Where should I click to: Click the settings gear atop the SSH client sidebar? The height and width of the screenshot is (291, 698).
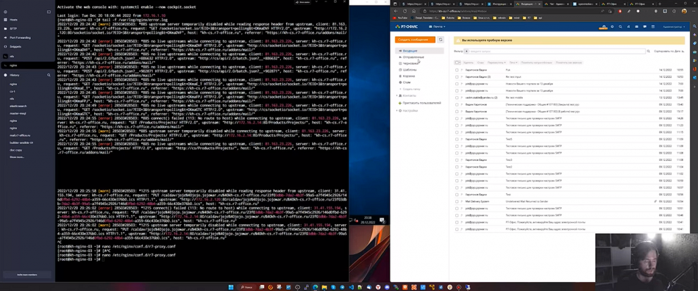[x=5, y=12]
